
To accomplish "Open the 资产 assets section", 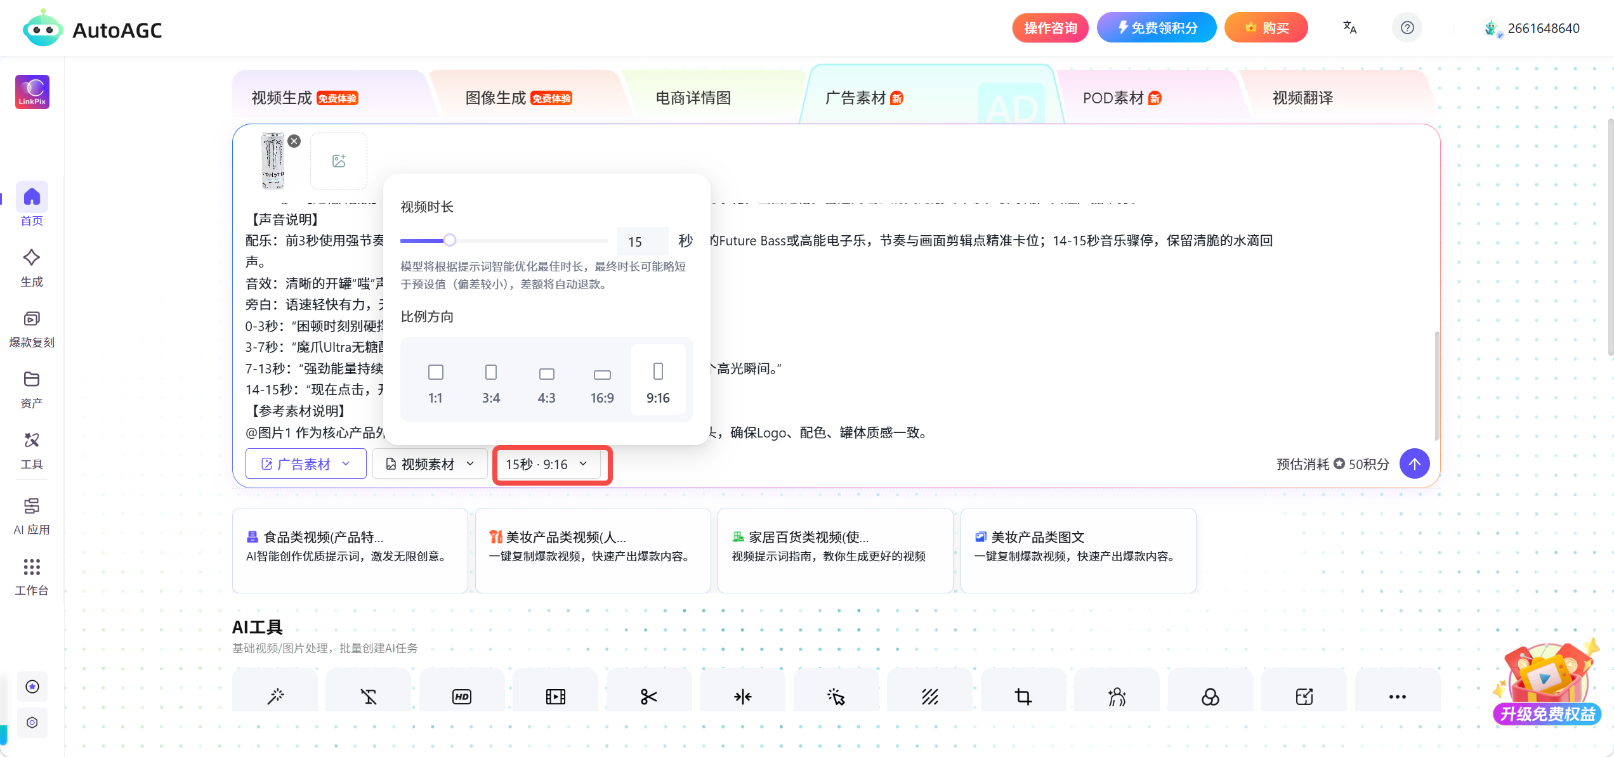I will point(32,389).
